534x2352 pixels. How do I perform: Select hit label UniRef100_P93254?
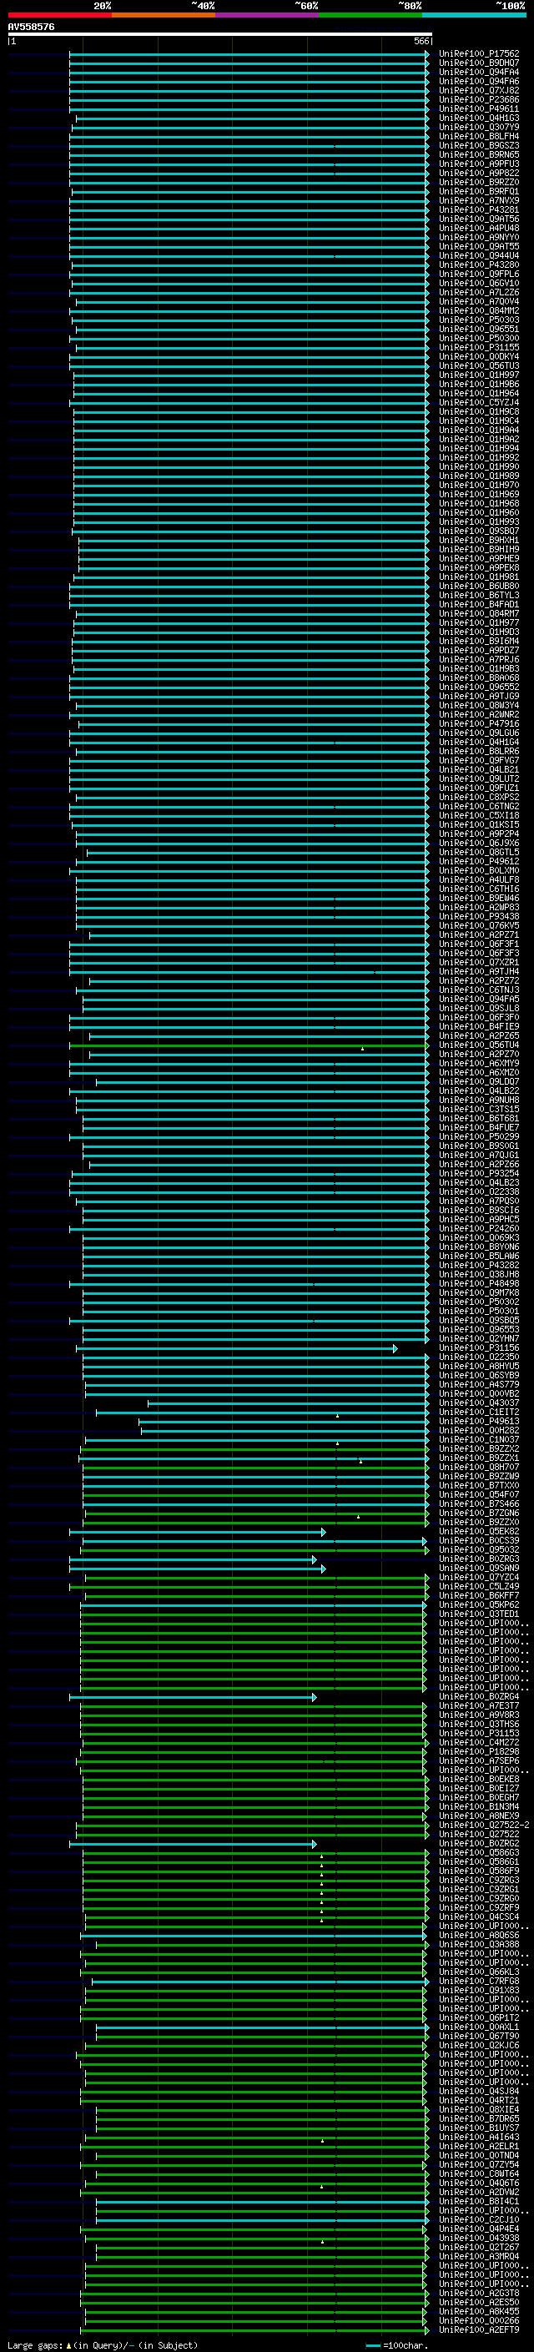[x=478, y=1173]
